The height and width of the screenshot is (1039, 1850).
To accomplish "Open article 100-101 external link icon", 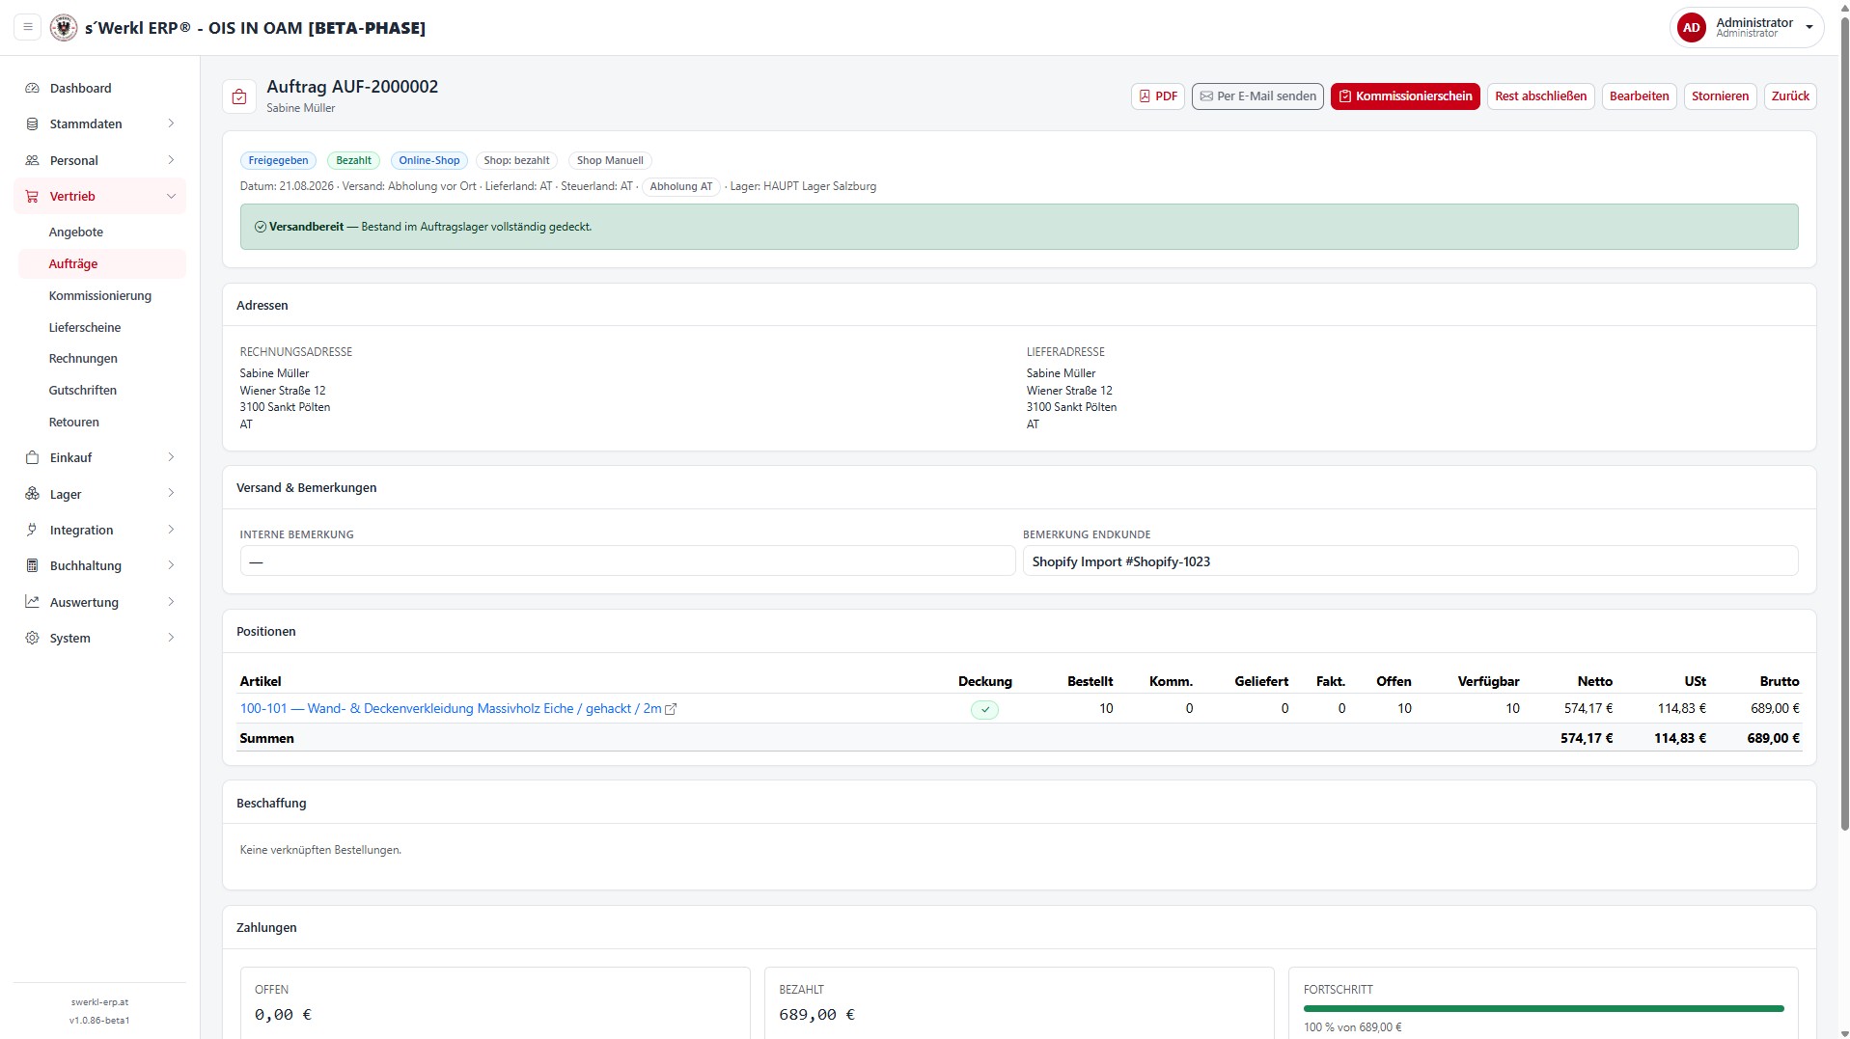I will [x=671, y=709].
